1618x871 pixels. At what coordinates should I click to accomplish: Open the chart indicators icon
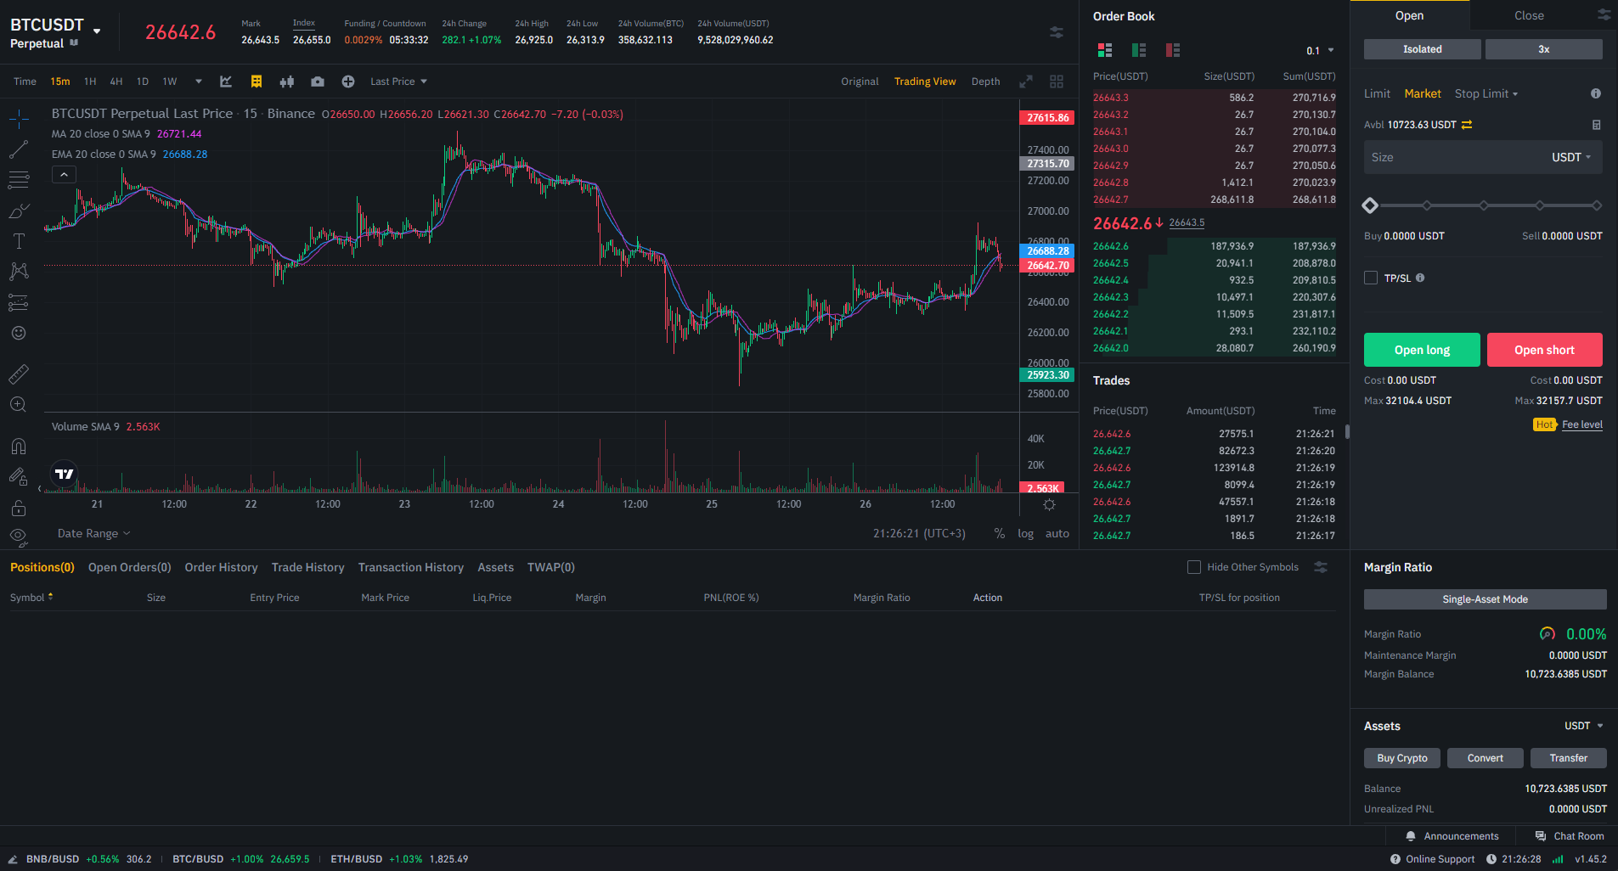click(x=226, y=81)
